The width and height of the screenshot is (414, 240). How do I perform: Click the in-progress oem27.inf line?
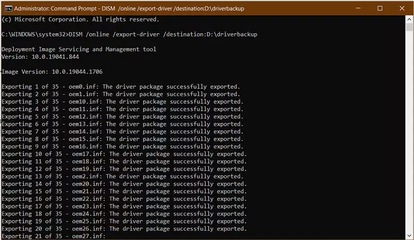pos(54,236)
